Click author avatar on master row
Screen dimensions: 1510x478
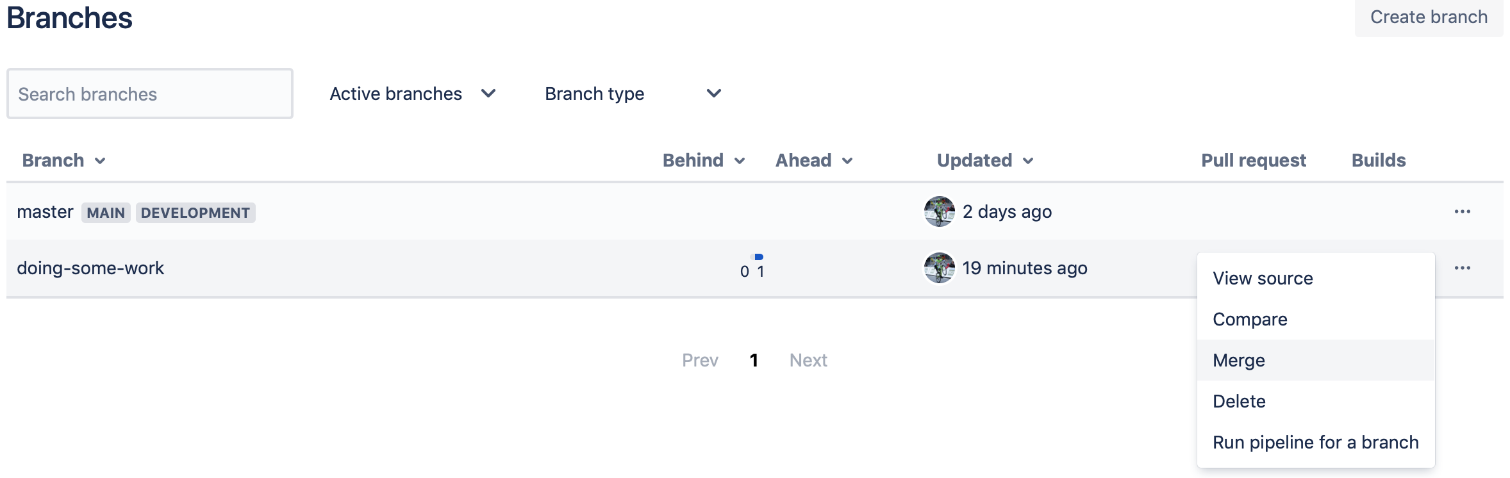tap(939, 211)
